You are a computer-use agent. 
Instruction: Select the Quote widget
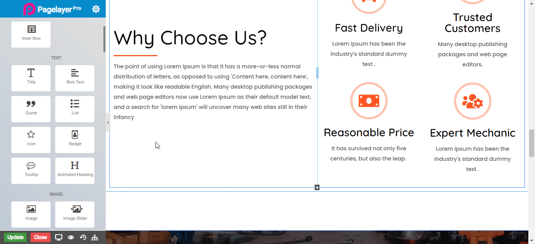click(x=31, y=109)
